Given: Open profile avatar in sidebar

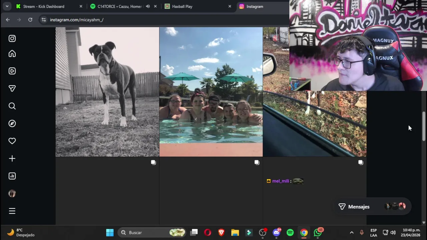Looking at the screenshot, I should pyautogui.click(x=12, y=194).
